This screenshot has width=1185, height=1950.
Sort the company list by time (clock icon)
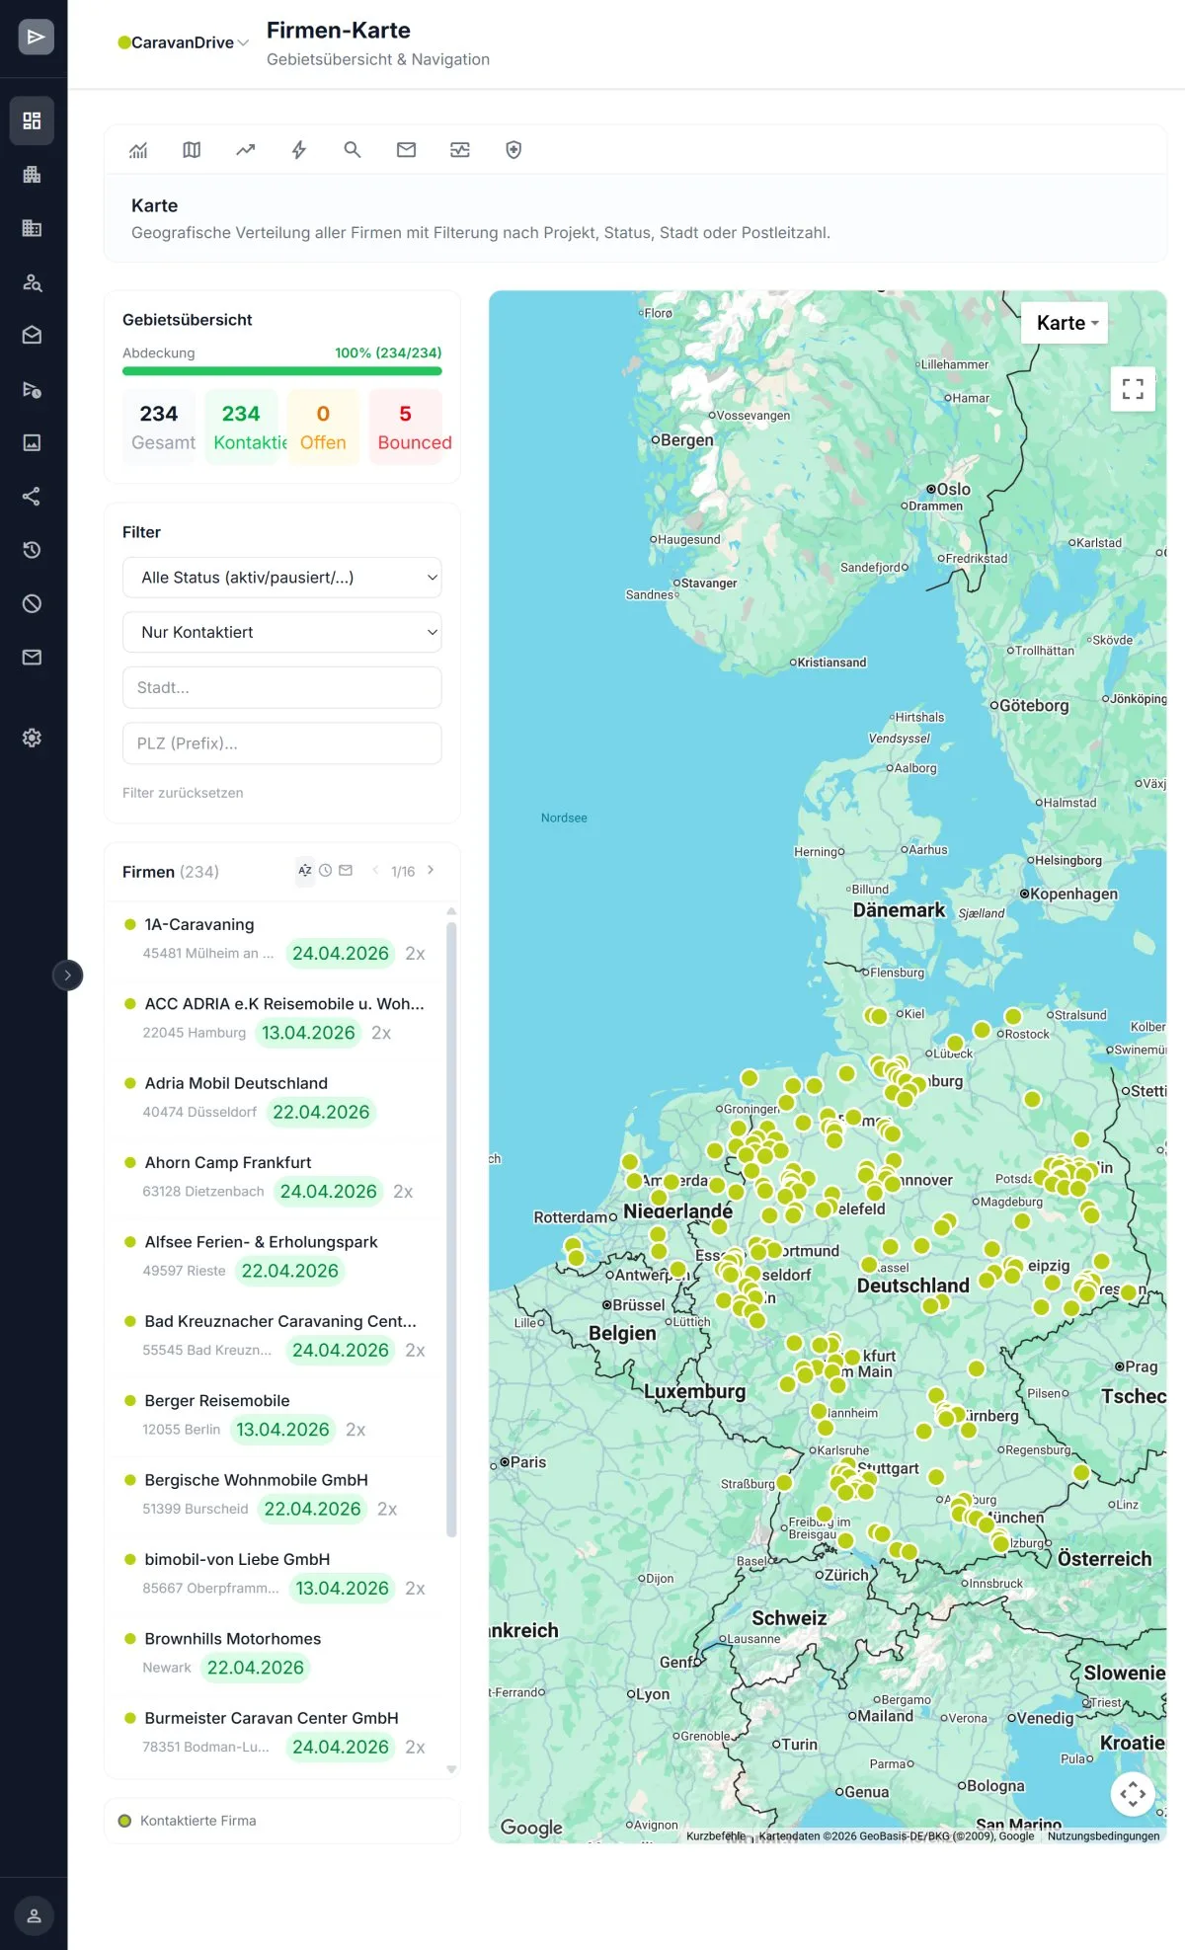(x=325, y=871)
